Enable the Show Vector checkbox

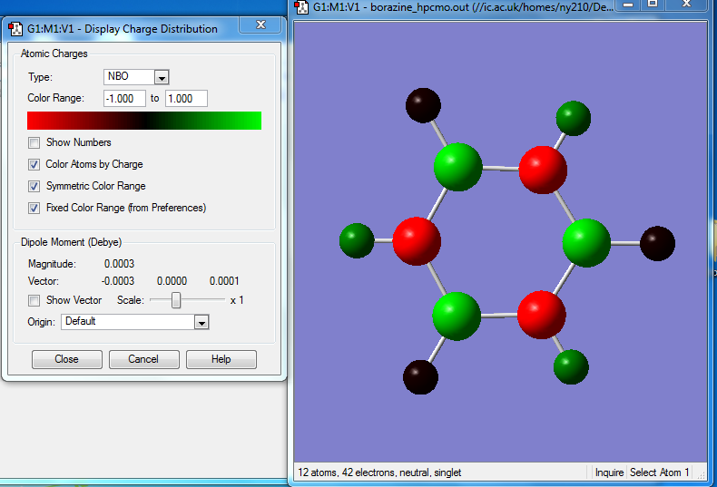tap(34, 300)
